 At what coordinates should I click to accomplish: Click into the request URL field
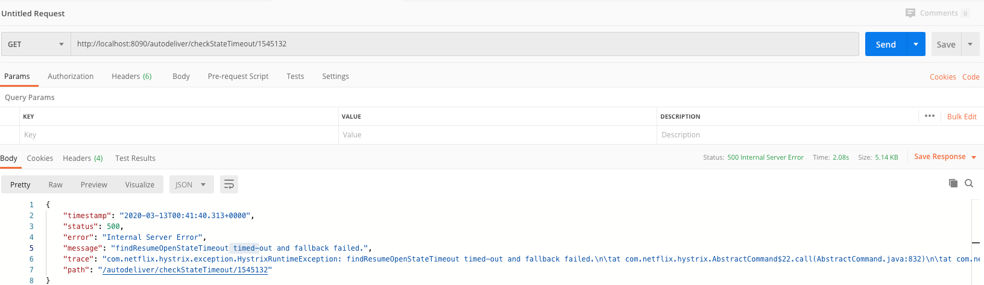point(465,44)
